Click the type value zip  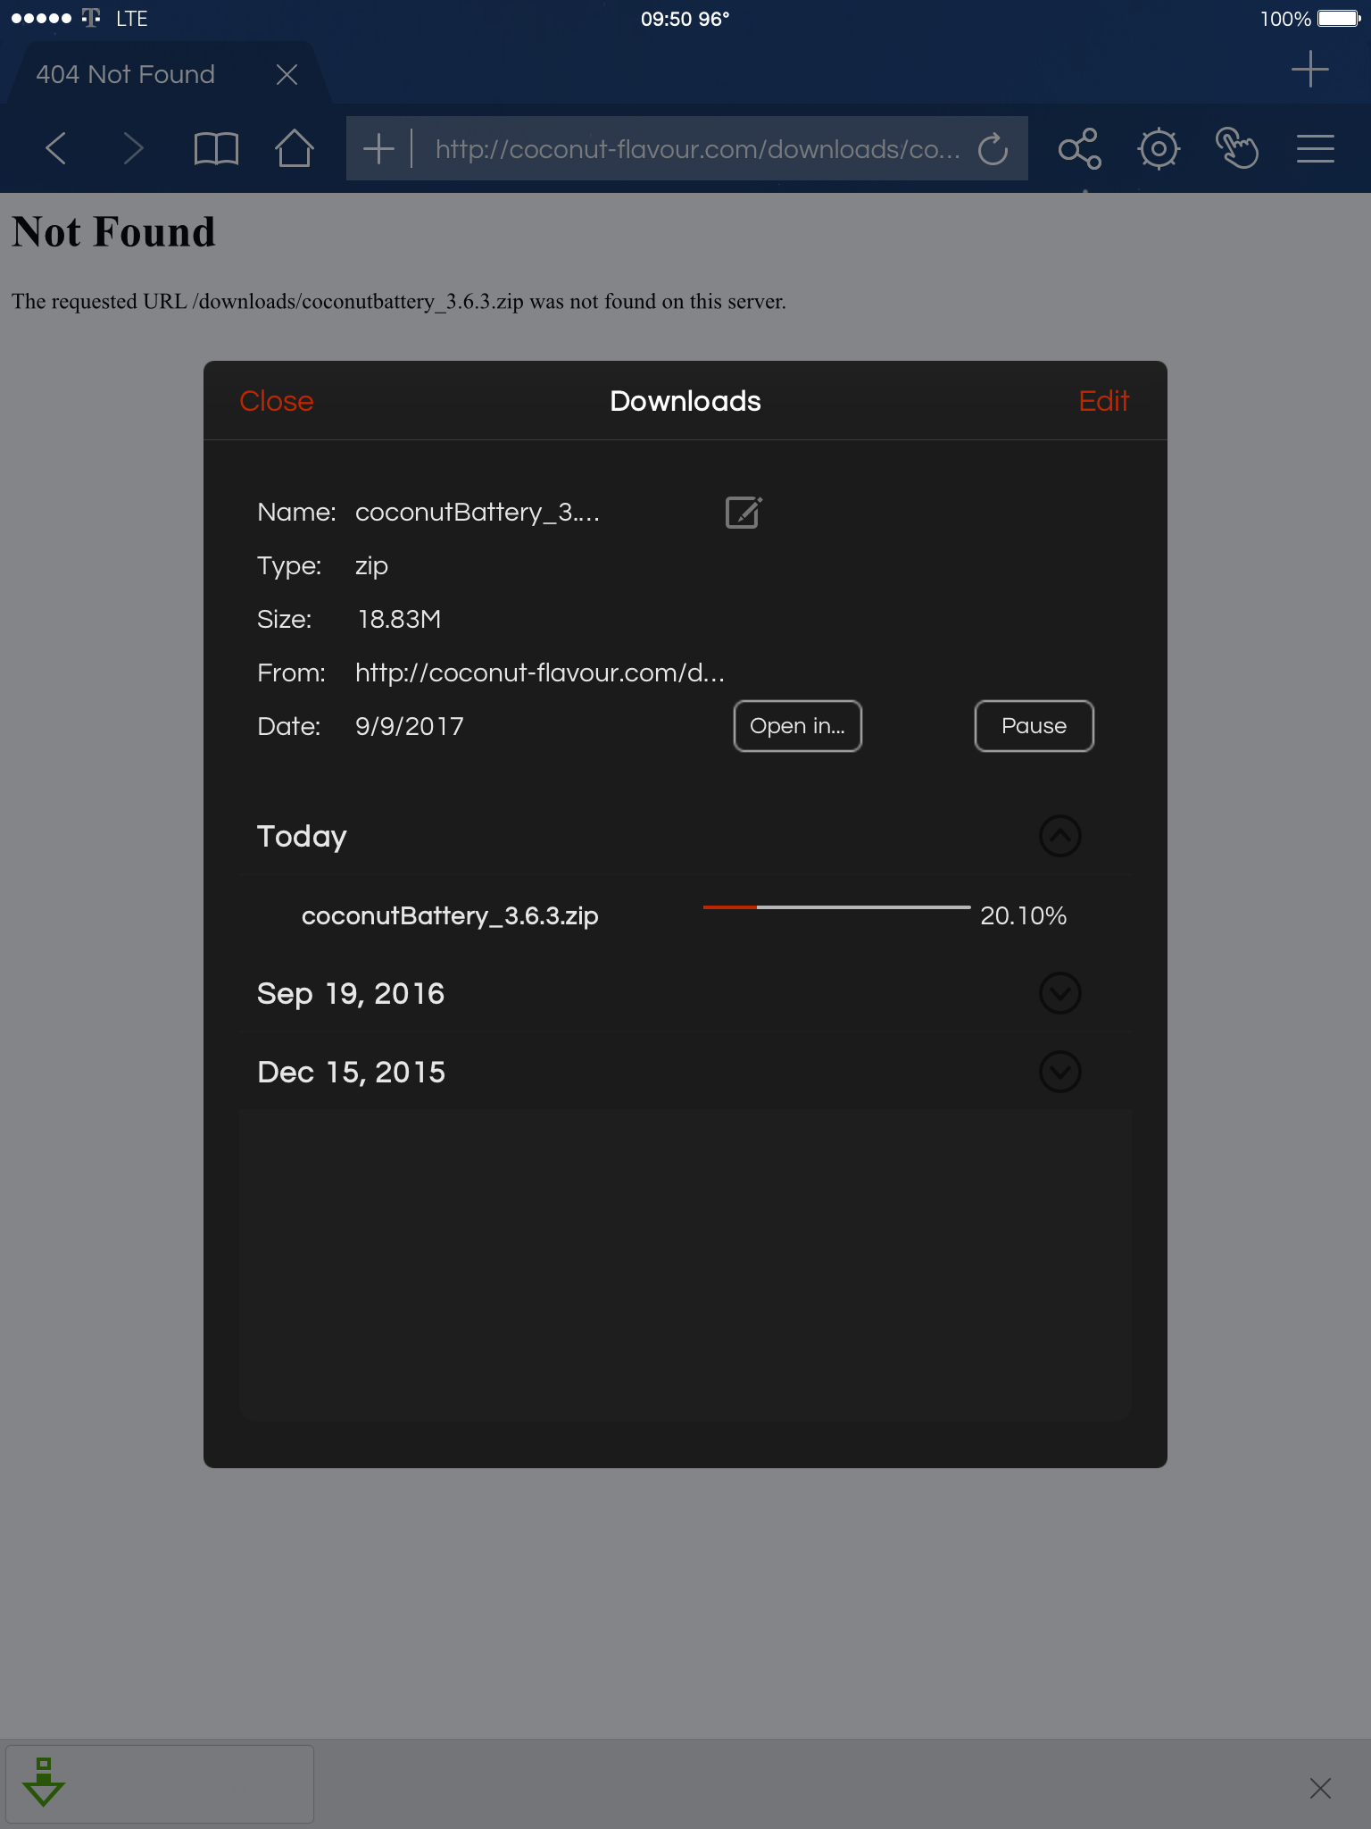[x=371, y=566]
